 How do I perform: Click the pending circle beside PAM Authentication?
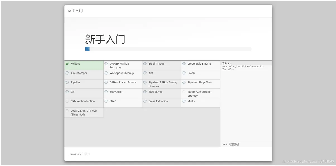(67, 101)
